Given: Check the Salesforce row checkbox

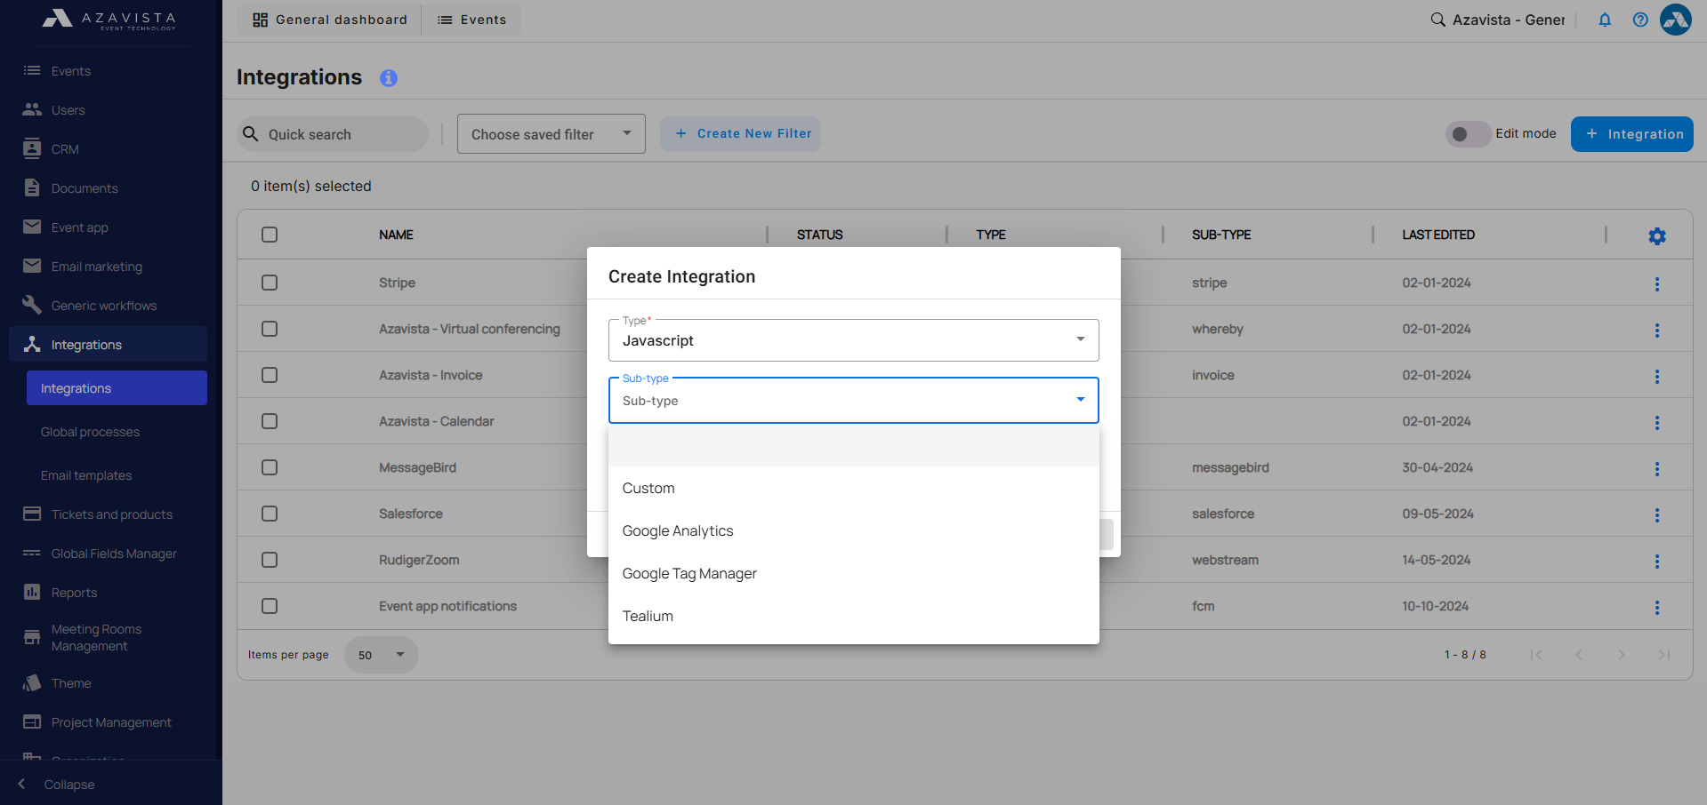Looking at the screenshot, I should pos(270,514).
